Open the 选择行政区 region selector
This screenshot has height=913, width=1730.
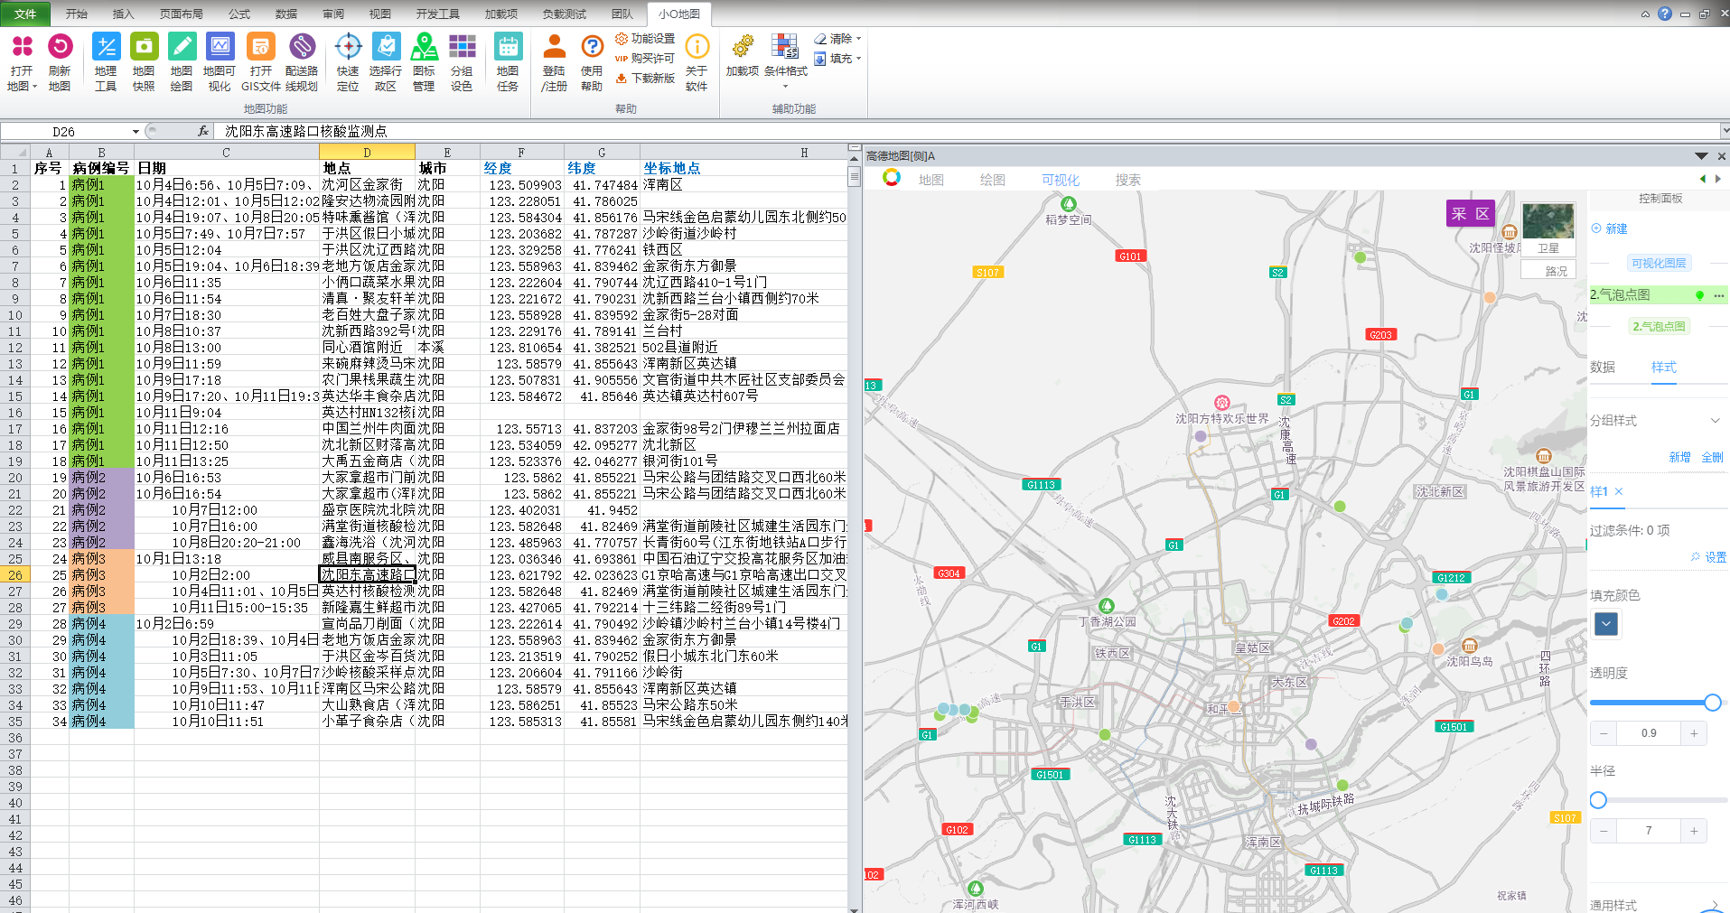[386, 61]
